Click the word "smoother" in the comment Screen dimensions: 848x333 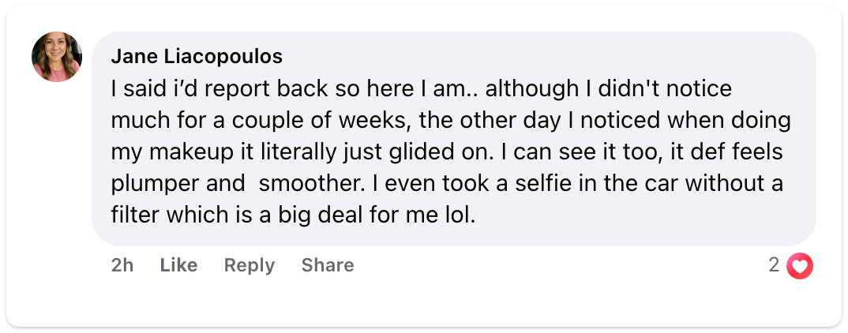point(302,184)
